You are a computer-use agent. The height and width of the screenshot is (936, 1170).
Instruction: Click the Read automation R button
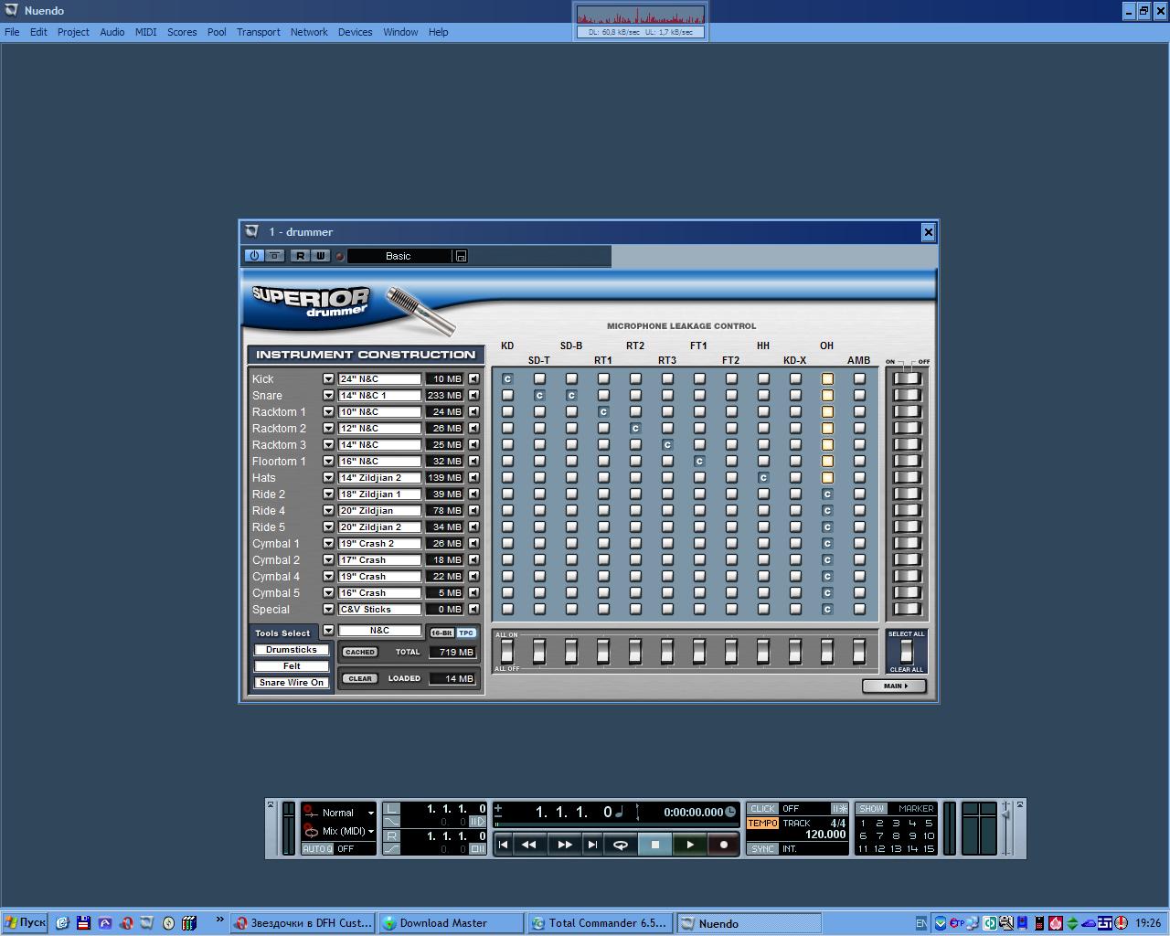300,256
